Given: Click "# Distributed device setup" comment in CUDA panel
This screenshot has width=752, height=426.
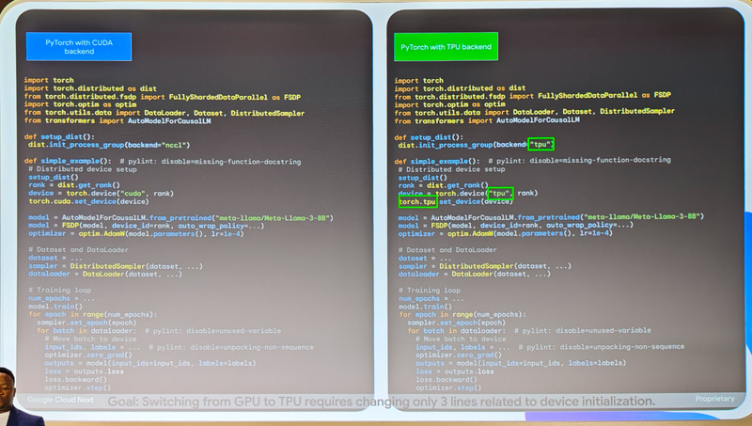Looking at the screenshot, I should 83,169.
